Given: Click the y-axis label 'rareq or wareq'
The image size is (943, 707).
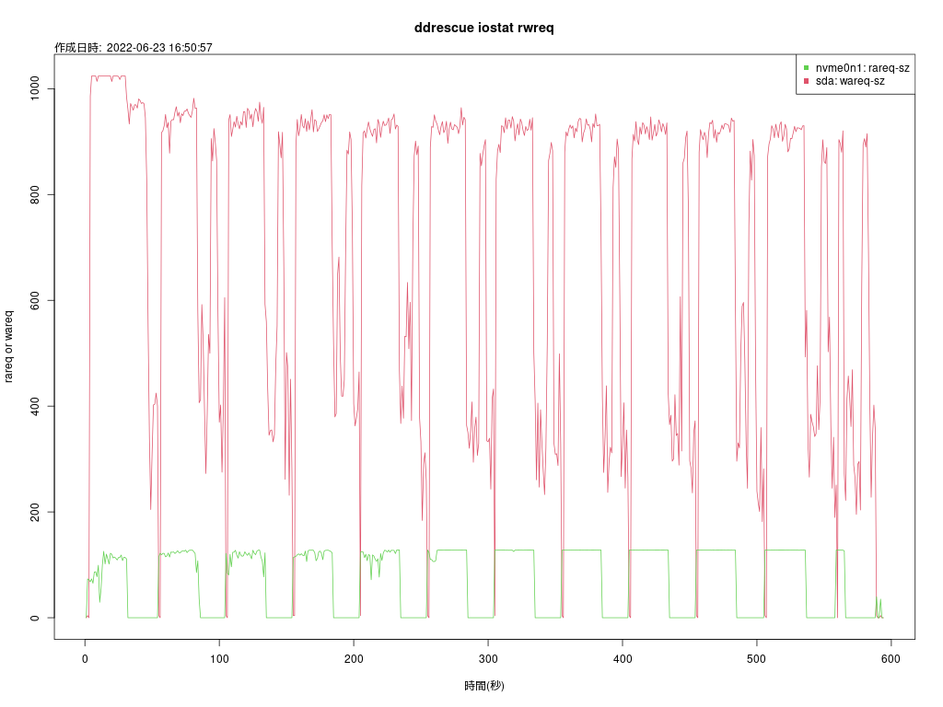Looking at the screenshot, I should coord(8,346).
